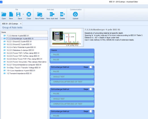Screen dimensions: 148x119
Task: Select Tower FOP / 4xFlex clamp item
Action: [23, 56]
